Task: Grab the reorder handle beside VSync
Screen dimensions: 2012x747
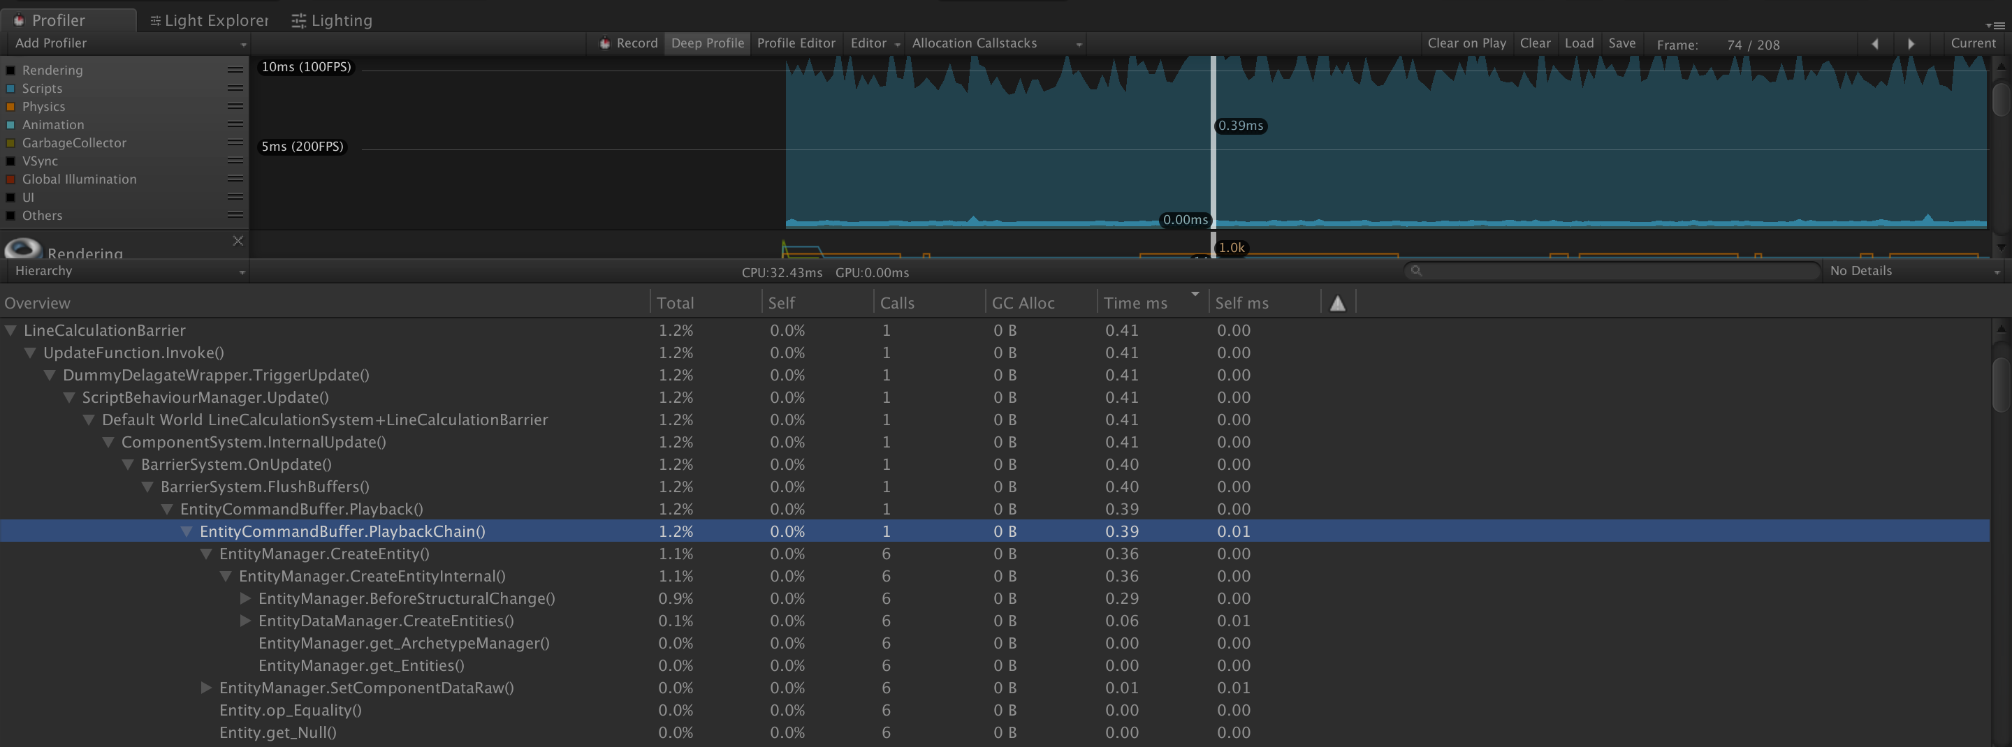Action: coord(235,161)
